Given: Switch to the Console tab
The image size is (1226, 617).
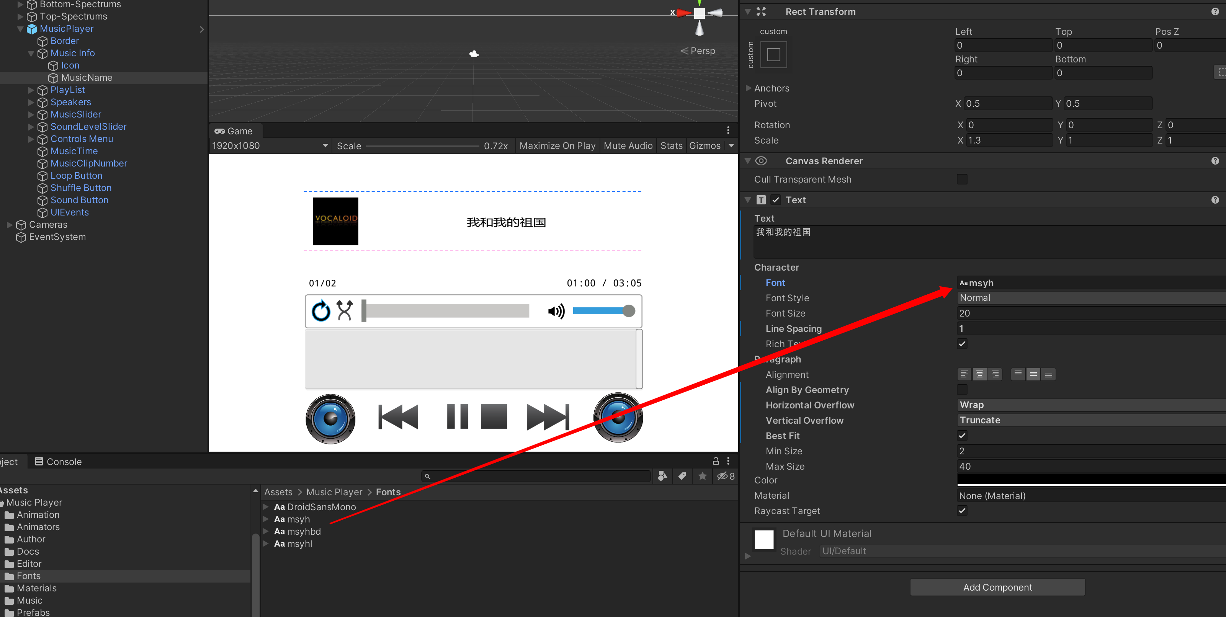Looking at the screenshot, I should [x=58, y=462].
